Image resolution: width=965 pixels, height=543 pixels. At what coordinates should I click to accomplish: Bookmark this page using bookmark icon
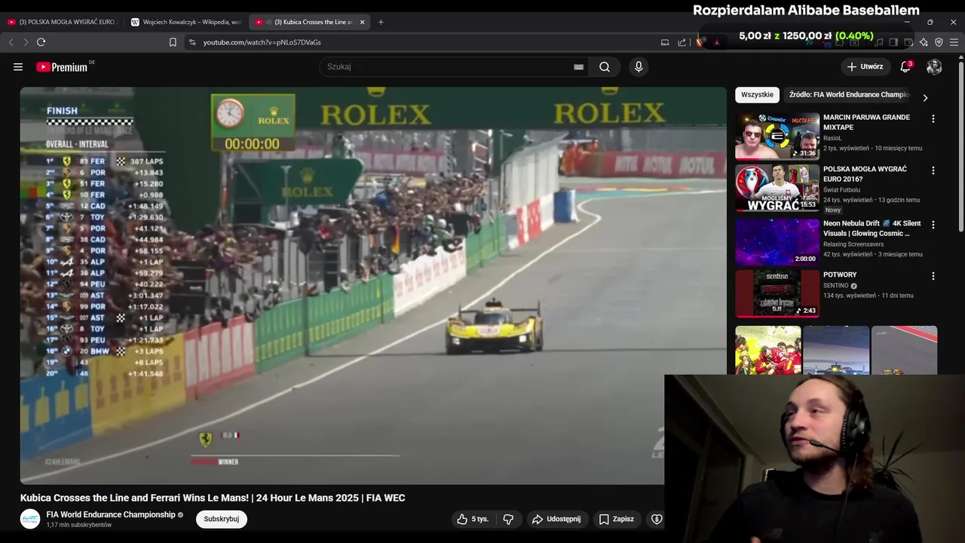[173, 42]
